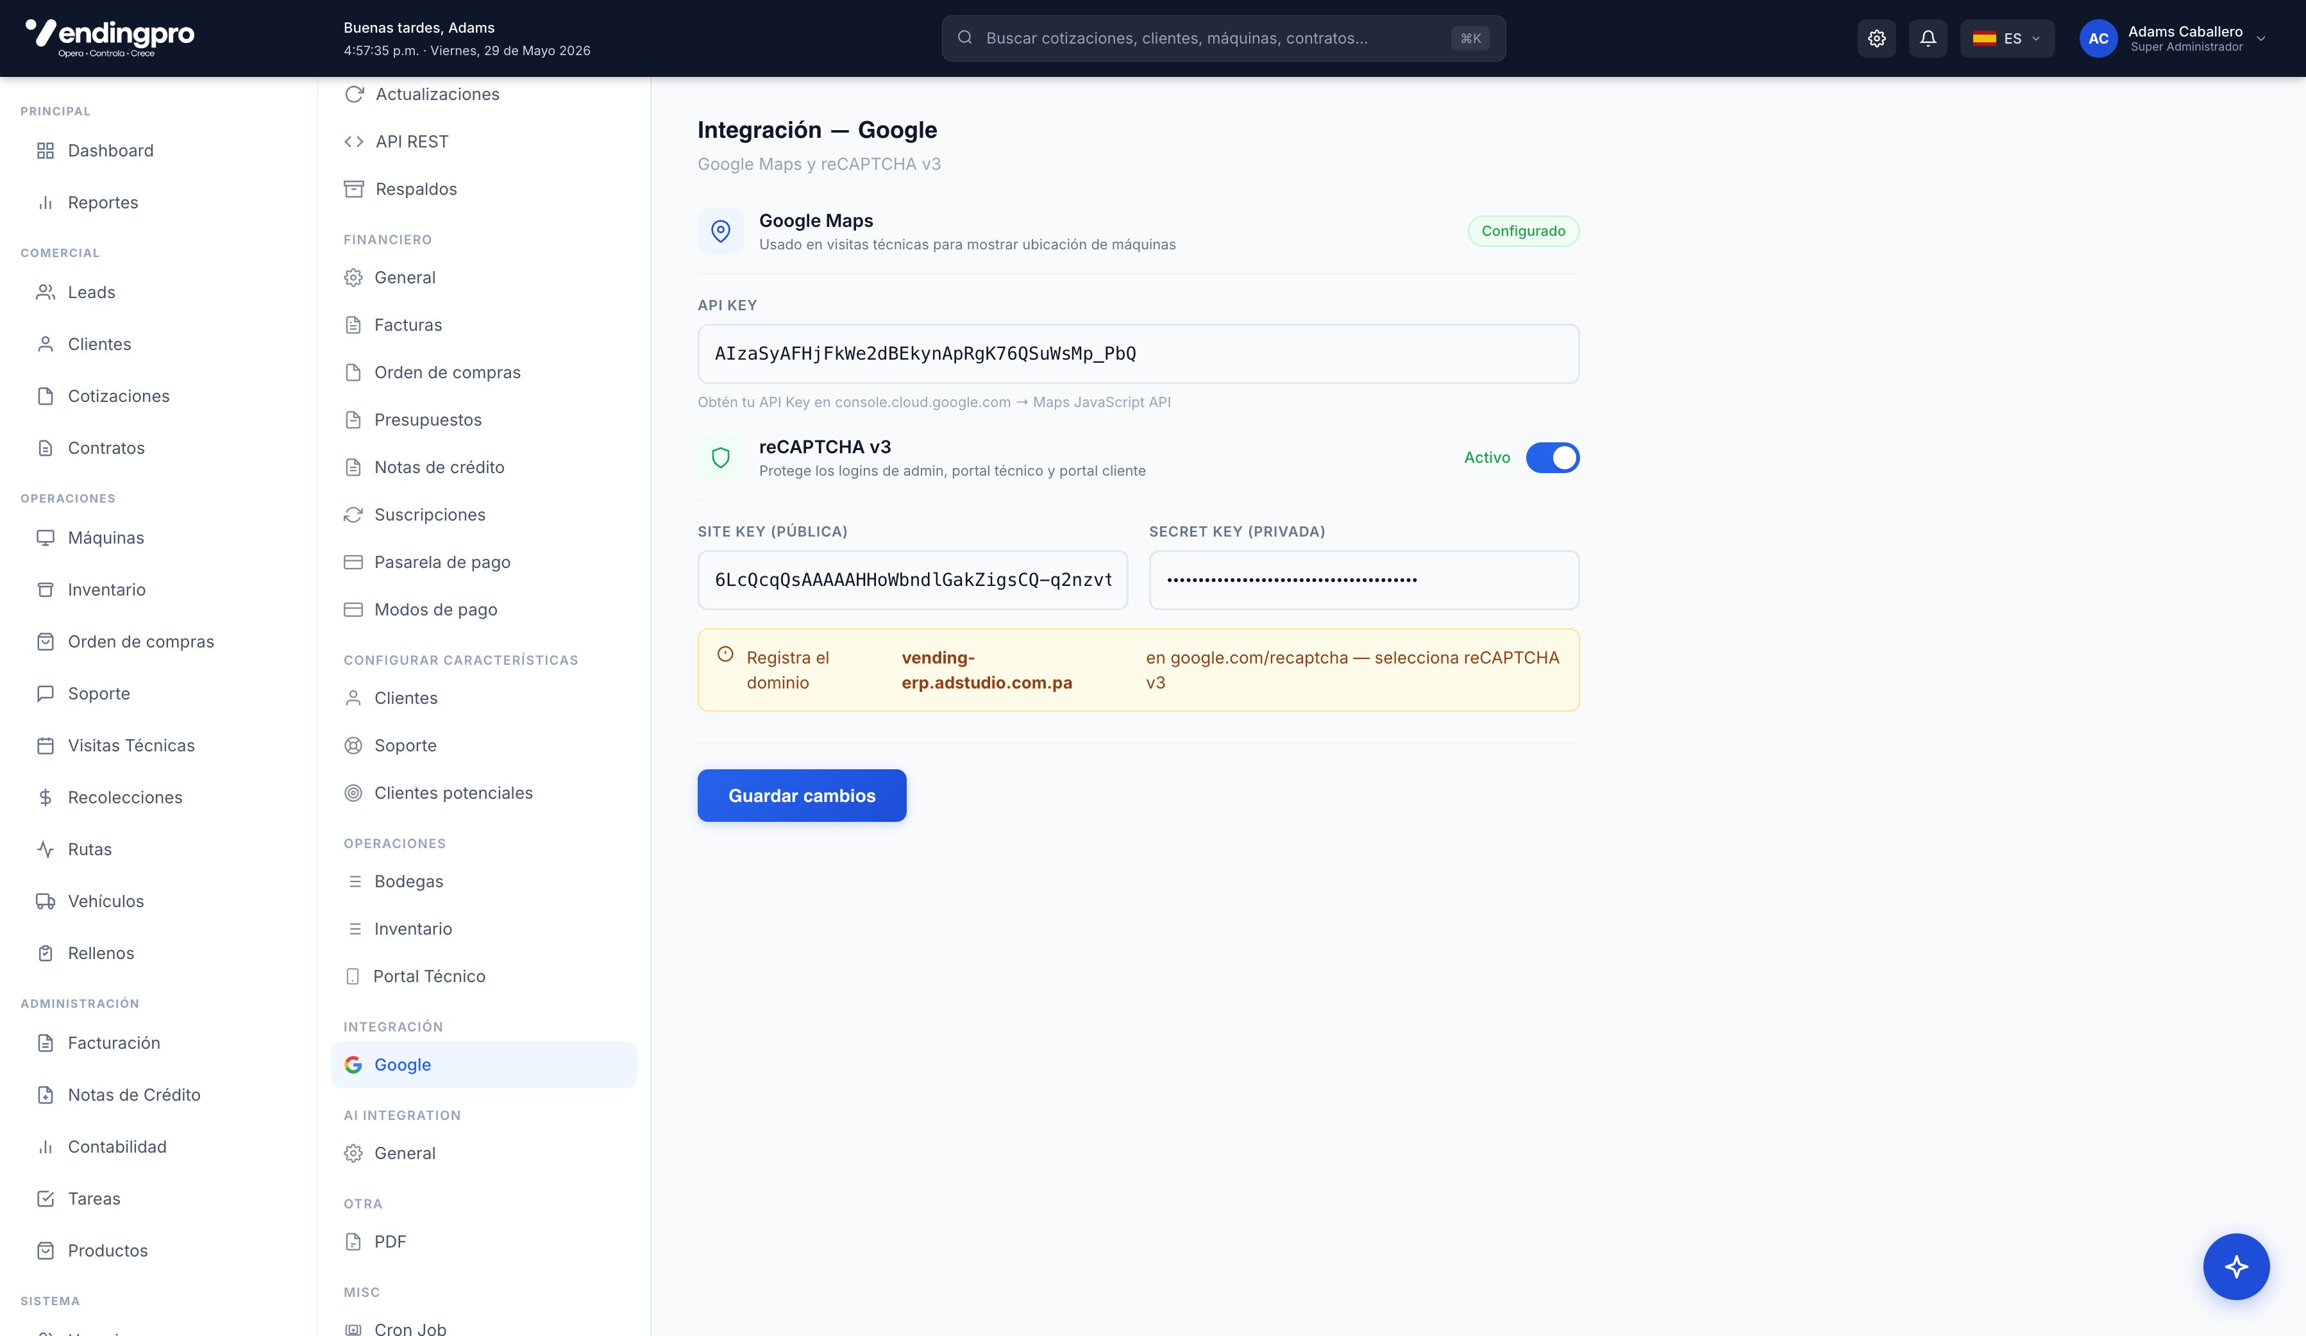
Task: Open Modos de pago settings
Action: (435, 610)
